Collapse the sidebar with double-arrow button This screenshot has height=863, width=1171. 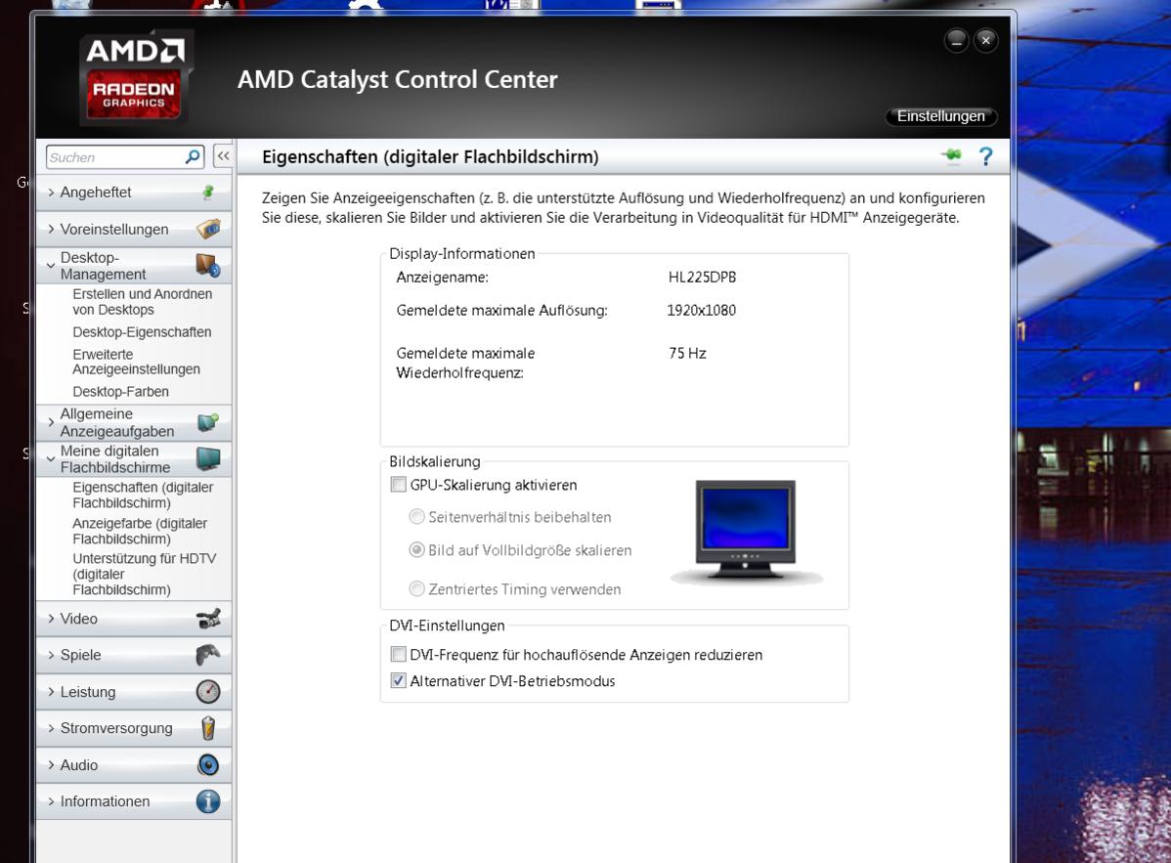tap(223, 156)
